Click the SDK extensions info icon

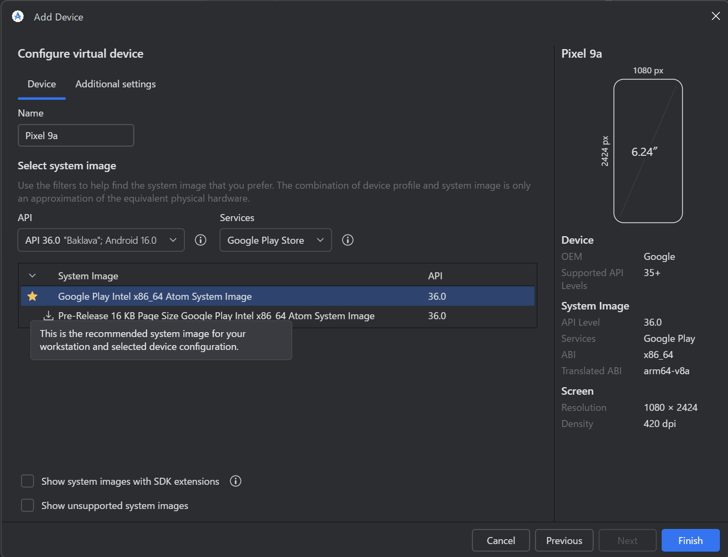pyautogui.click(x=236, y=481)
